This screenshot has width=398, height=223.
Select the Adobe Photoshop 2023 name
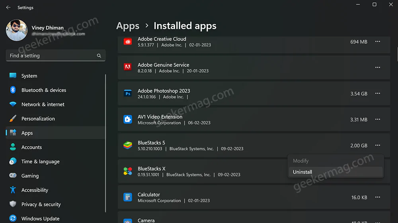click(164, 91)
